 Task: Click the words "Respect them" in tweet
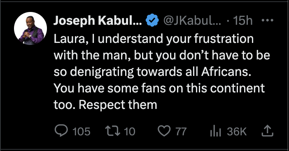click(118, 105)
